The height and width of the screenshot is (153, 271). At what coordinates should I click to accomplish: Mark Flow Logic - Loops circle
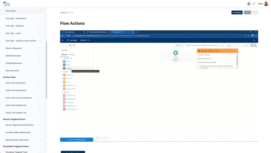(40, 33)
